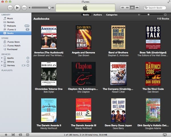Click the large artwork size icon
The height and width of the screenshot is (137, 171).
tap(165, 14)
